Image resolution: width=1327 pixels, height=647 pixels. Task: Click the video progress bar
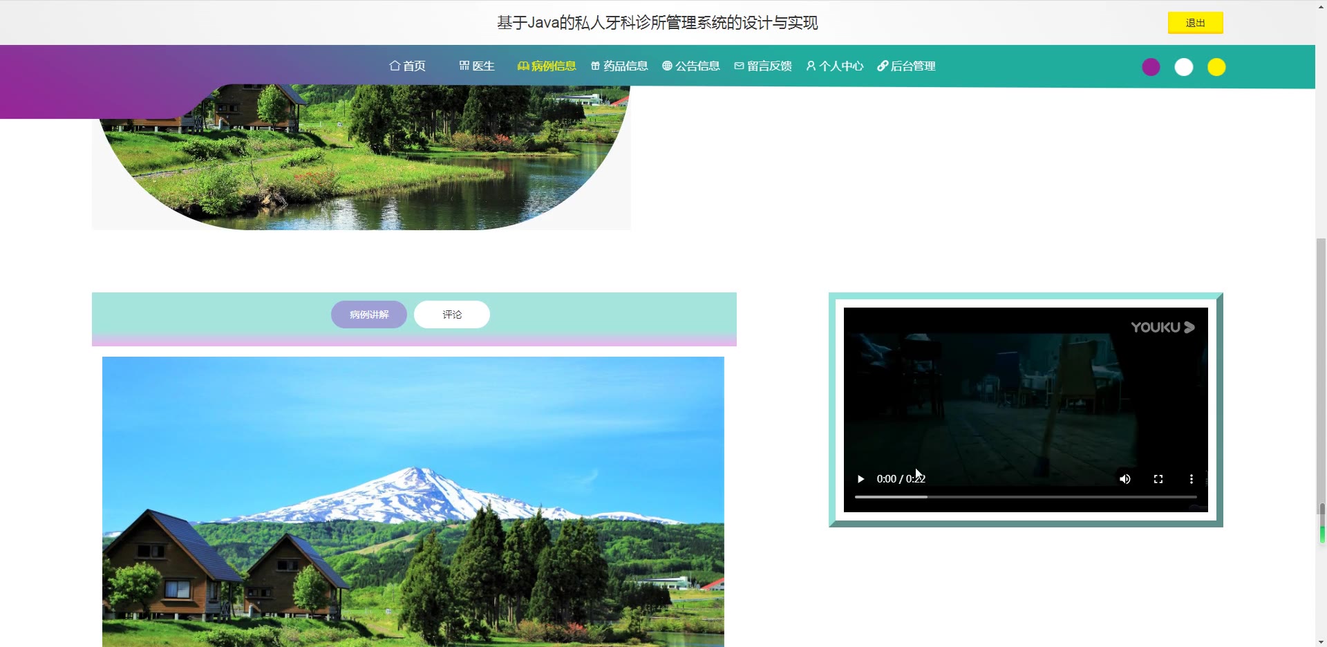[x=1026, y=497]
